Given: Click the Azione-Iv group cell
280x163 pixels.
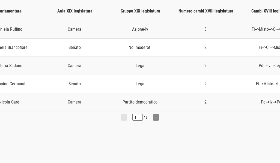Looking at the screenshot, I should 140,29.
